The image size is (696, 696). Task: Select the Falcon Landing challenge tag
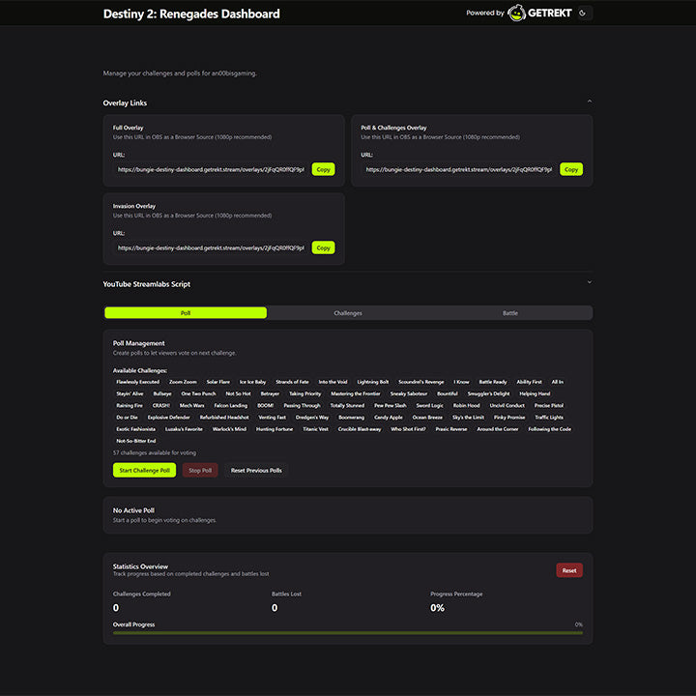pos(230,405)
